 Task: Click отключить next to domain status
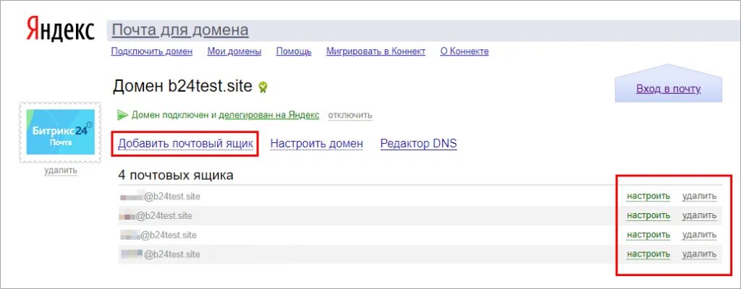pos(350,115)
